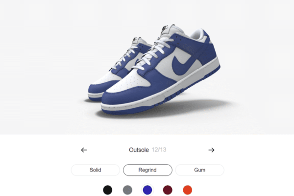Pick the black color swatch
The image size is (294, 196).
(108, 190)
